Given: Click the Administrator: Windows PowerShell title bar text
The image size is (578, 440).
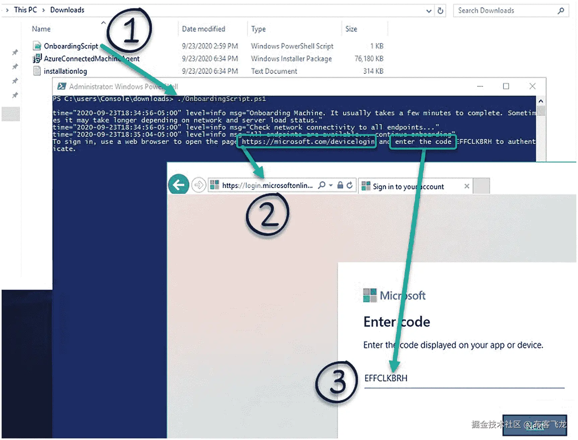Looking at the screenshot, I should (124, 87).
